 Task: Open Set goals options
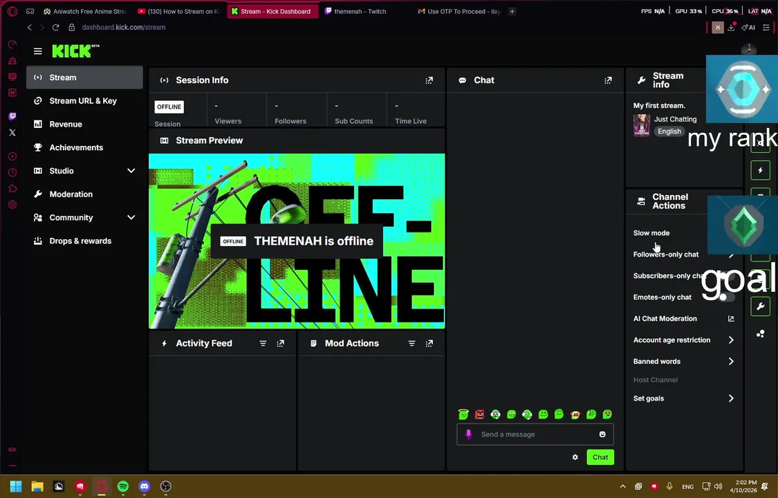[684, 398]
